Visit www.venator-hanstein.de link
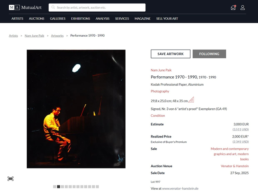 (180, 188)
